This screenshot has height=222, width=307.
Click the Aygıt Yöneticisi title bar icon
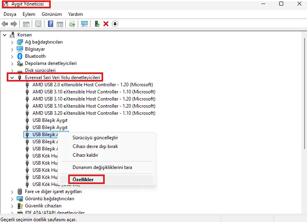click(x=6, y=4)
